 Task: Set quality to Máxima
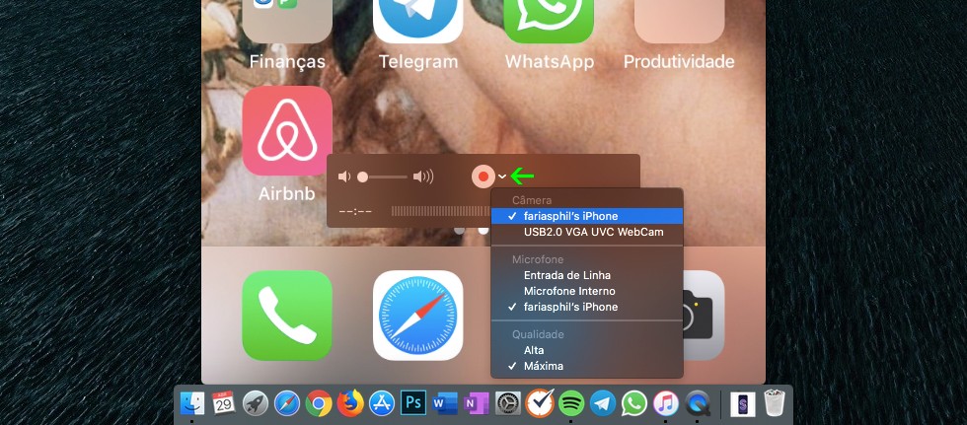click(x=587, y=366)
